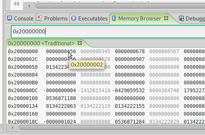Select address label 0x20000160

(x=23, y=114)
